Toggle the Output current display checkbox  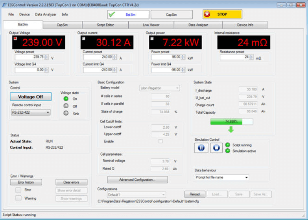click(x=84, y=38)
